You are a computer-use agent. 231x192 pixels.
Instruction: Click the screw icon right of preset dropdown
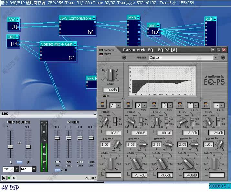click(223, 58)
